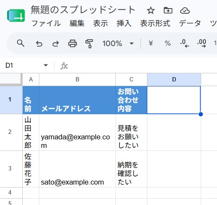The image size is (217, 205).
Task: Decrease decimal places
Action: (185, 43)
